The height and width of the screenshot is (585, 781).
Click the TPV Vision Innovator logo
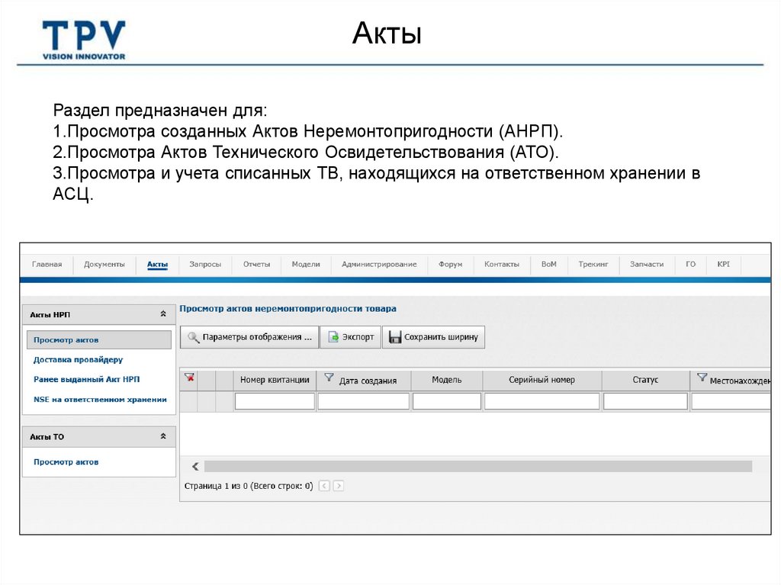tap(85, 34)
